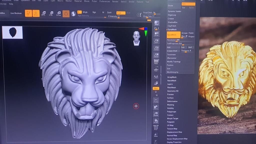Toggle the M material mode
The height and width of the screenshot is (144, 256).
point(103,12)
